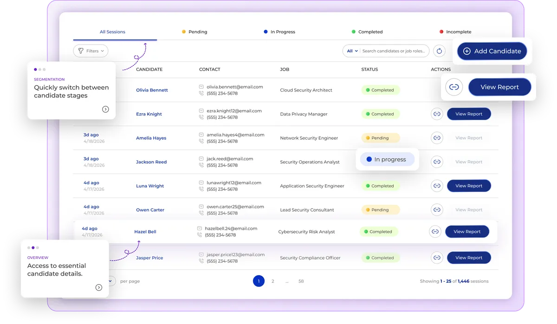
Task: Open candidate Amelia Hayes
Action: point(151,138)
